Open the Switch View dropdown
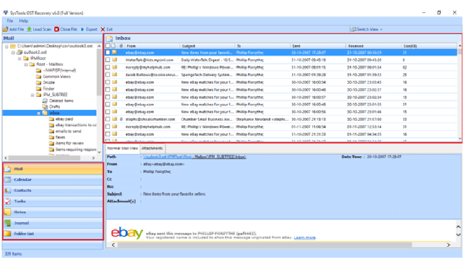 click(366, 29)
